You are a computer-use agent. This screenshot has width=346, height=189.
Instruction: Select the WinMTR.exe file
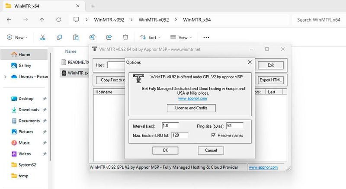[74, 73]
